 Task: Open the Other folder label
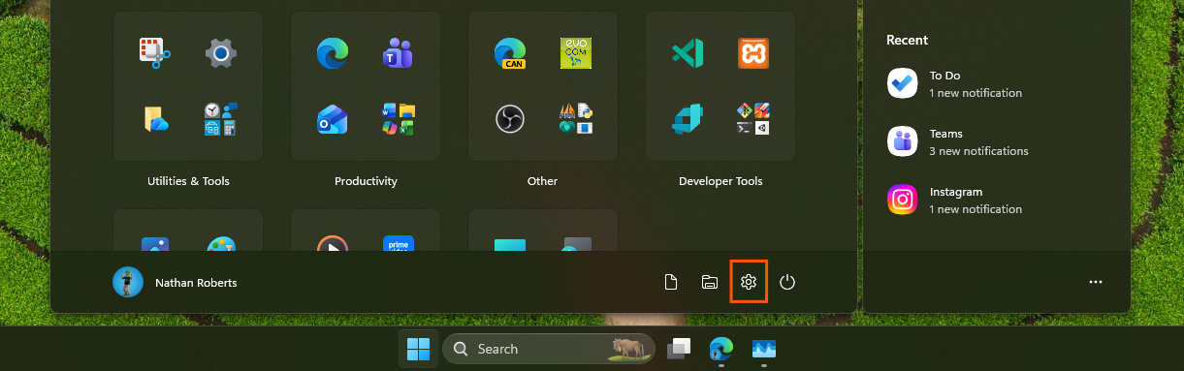[x=543, y=181]
